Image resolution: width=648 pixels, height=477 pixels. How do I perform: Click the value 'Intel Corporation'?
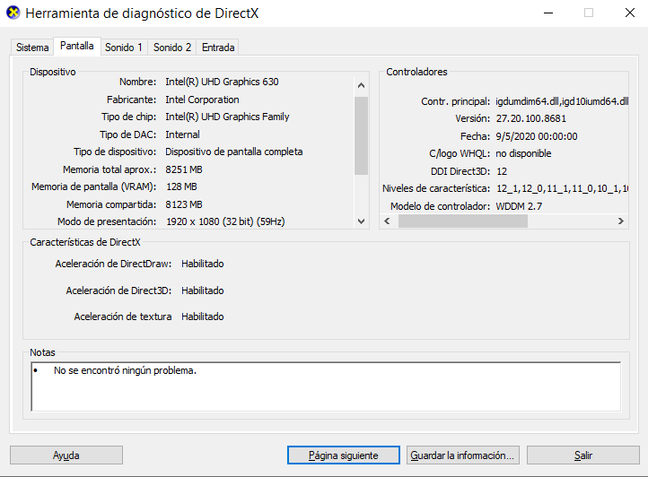pyautogui.click(x=202, y=100)
